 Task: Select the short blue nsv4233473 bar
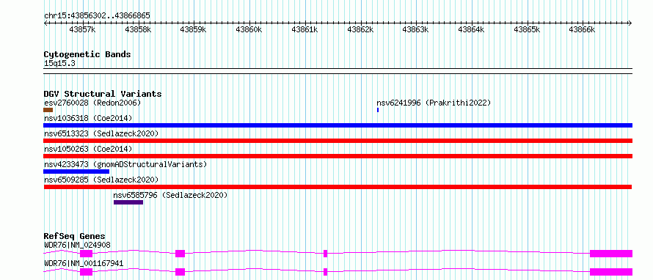click(76, 172)
